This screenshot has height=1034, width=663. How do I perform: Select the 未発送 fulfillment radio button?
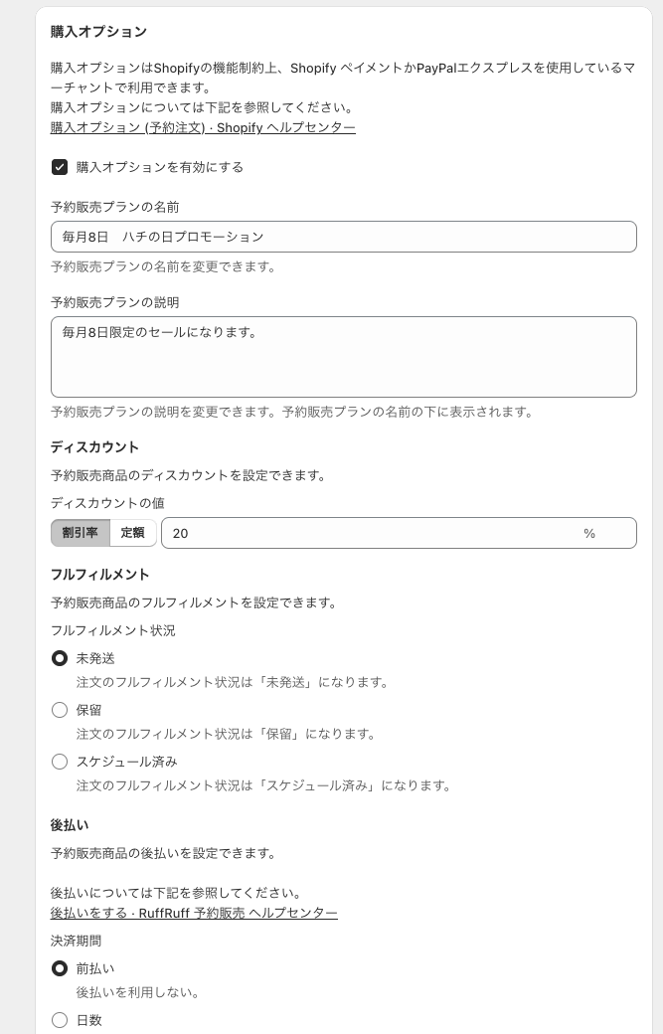(60, 658)
